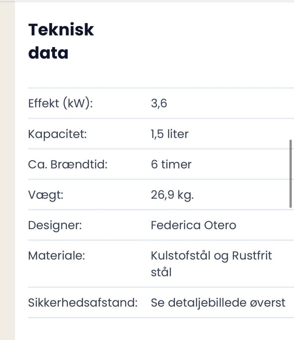Select the "Vægt:" row label

point(46,195)
